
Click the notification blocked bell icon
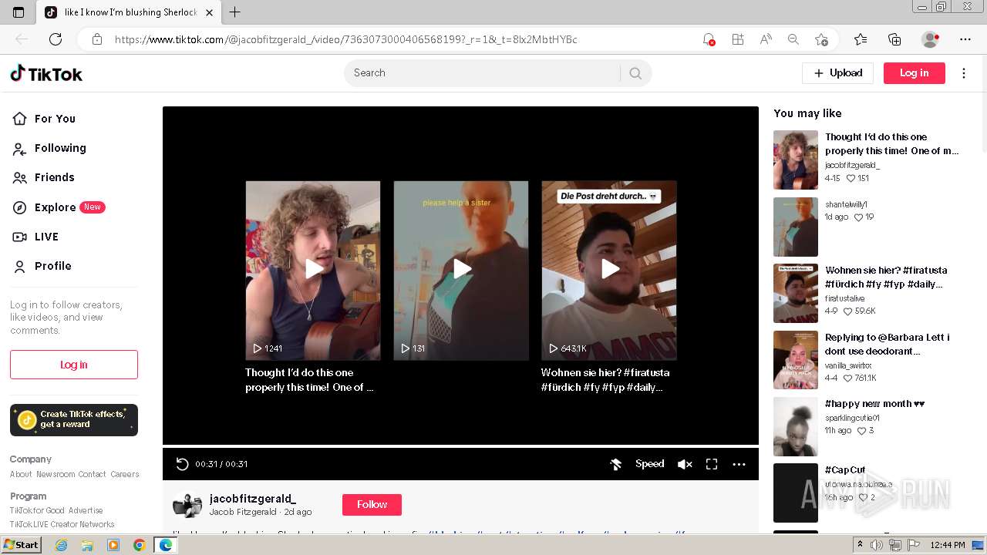tap(709, 39)
